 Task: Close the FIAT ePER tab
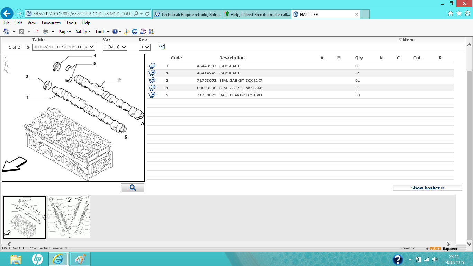(357, 14)
